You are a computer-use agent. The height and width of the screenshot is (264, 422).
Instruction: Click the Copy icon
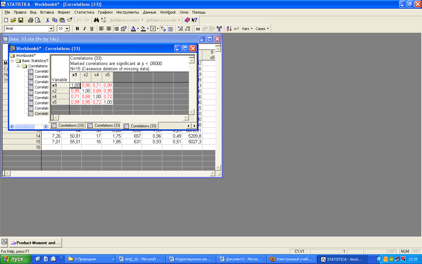click(55, 20)
